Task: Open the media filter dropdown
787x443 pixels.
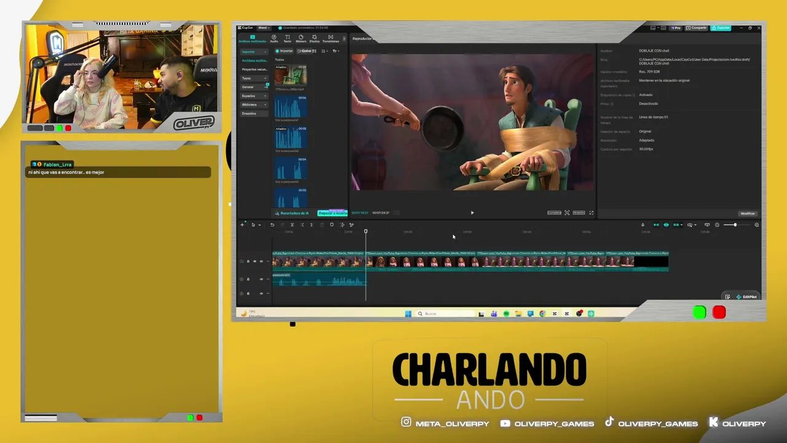Action: click(x=335, y=51)
